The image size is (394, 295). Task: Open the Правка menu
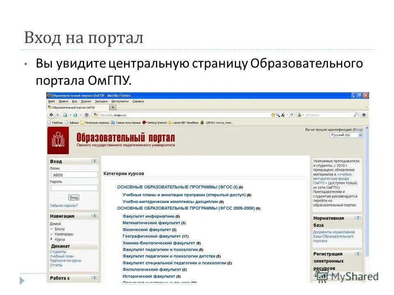[63, 101]
